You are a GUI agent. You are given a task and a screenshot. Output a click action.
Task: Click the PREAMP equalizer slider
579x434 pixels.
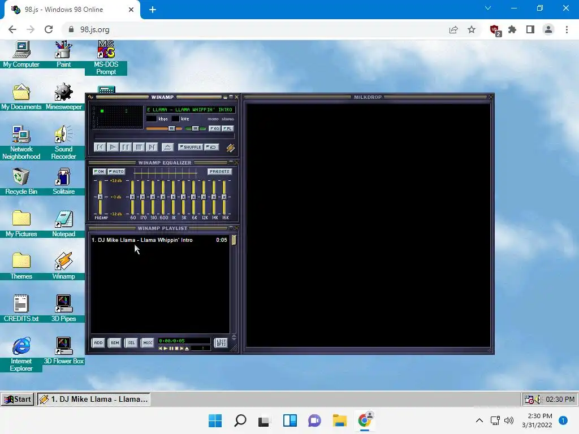(x=100, y=197)
